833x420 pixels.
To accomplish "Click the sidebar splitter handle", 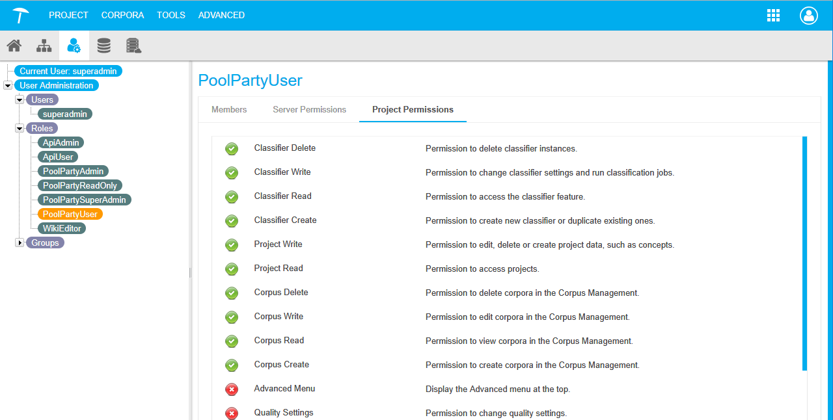I will (x=190, y=272).
